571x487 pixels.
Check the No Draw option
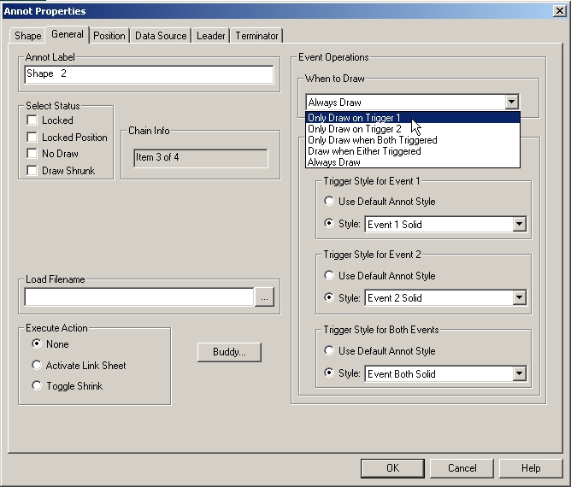(32, 154)
